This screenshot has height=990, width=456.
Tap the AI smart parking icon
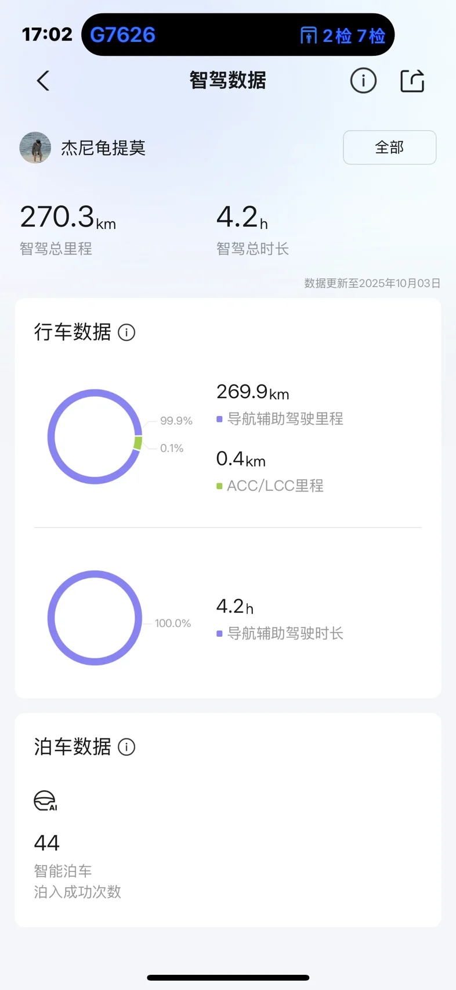coord(45,801)
